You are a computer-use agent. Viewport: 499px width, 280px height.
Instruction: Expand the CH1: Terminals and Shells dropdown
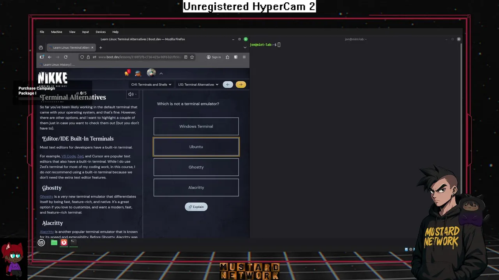tap(151, 84)
